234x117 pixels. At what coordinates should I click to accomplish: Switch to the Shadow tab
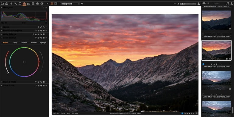coord(24,43)
